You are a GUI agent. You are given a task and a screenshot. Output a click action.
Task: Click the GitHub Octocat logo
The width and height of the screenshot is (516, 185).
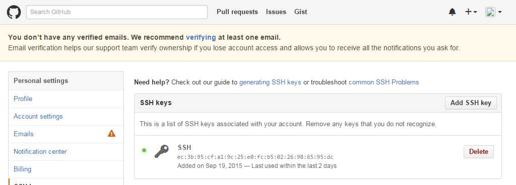point(14,12)
